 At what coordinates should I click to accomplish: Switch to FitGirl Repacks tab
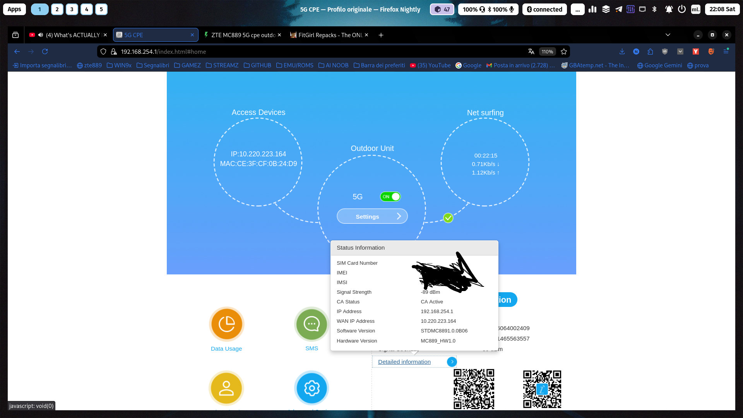coord(329,35)
